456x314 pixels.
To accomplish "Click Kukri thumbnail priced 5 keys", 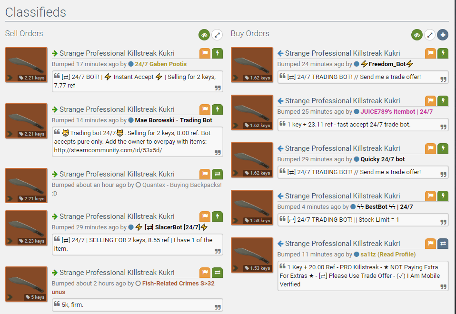I will (x=26, y=284).
